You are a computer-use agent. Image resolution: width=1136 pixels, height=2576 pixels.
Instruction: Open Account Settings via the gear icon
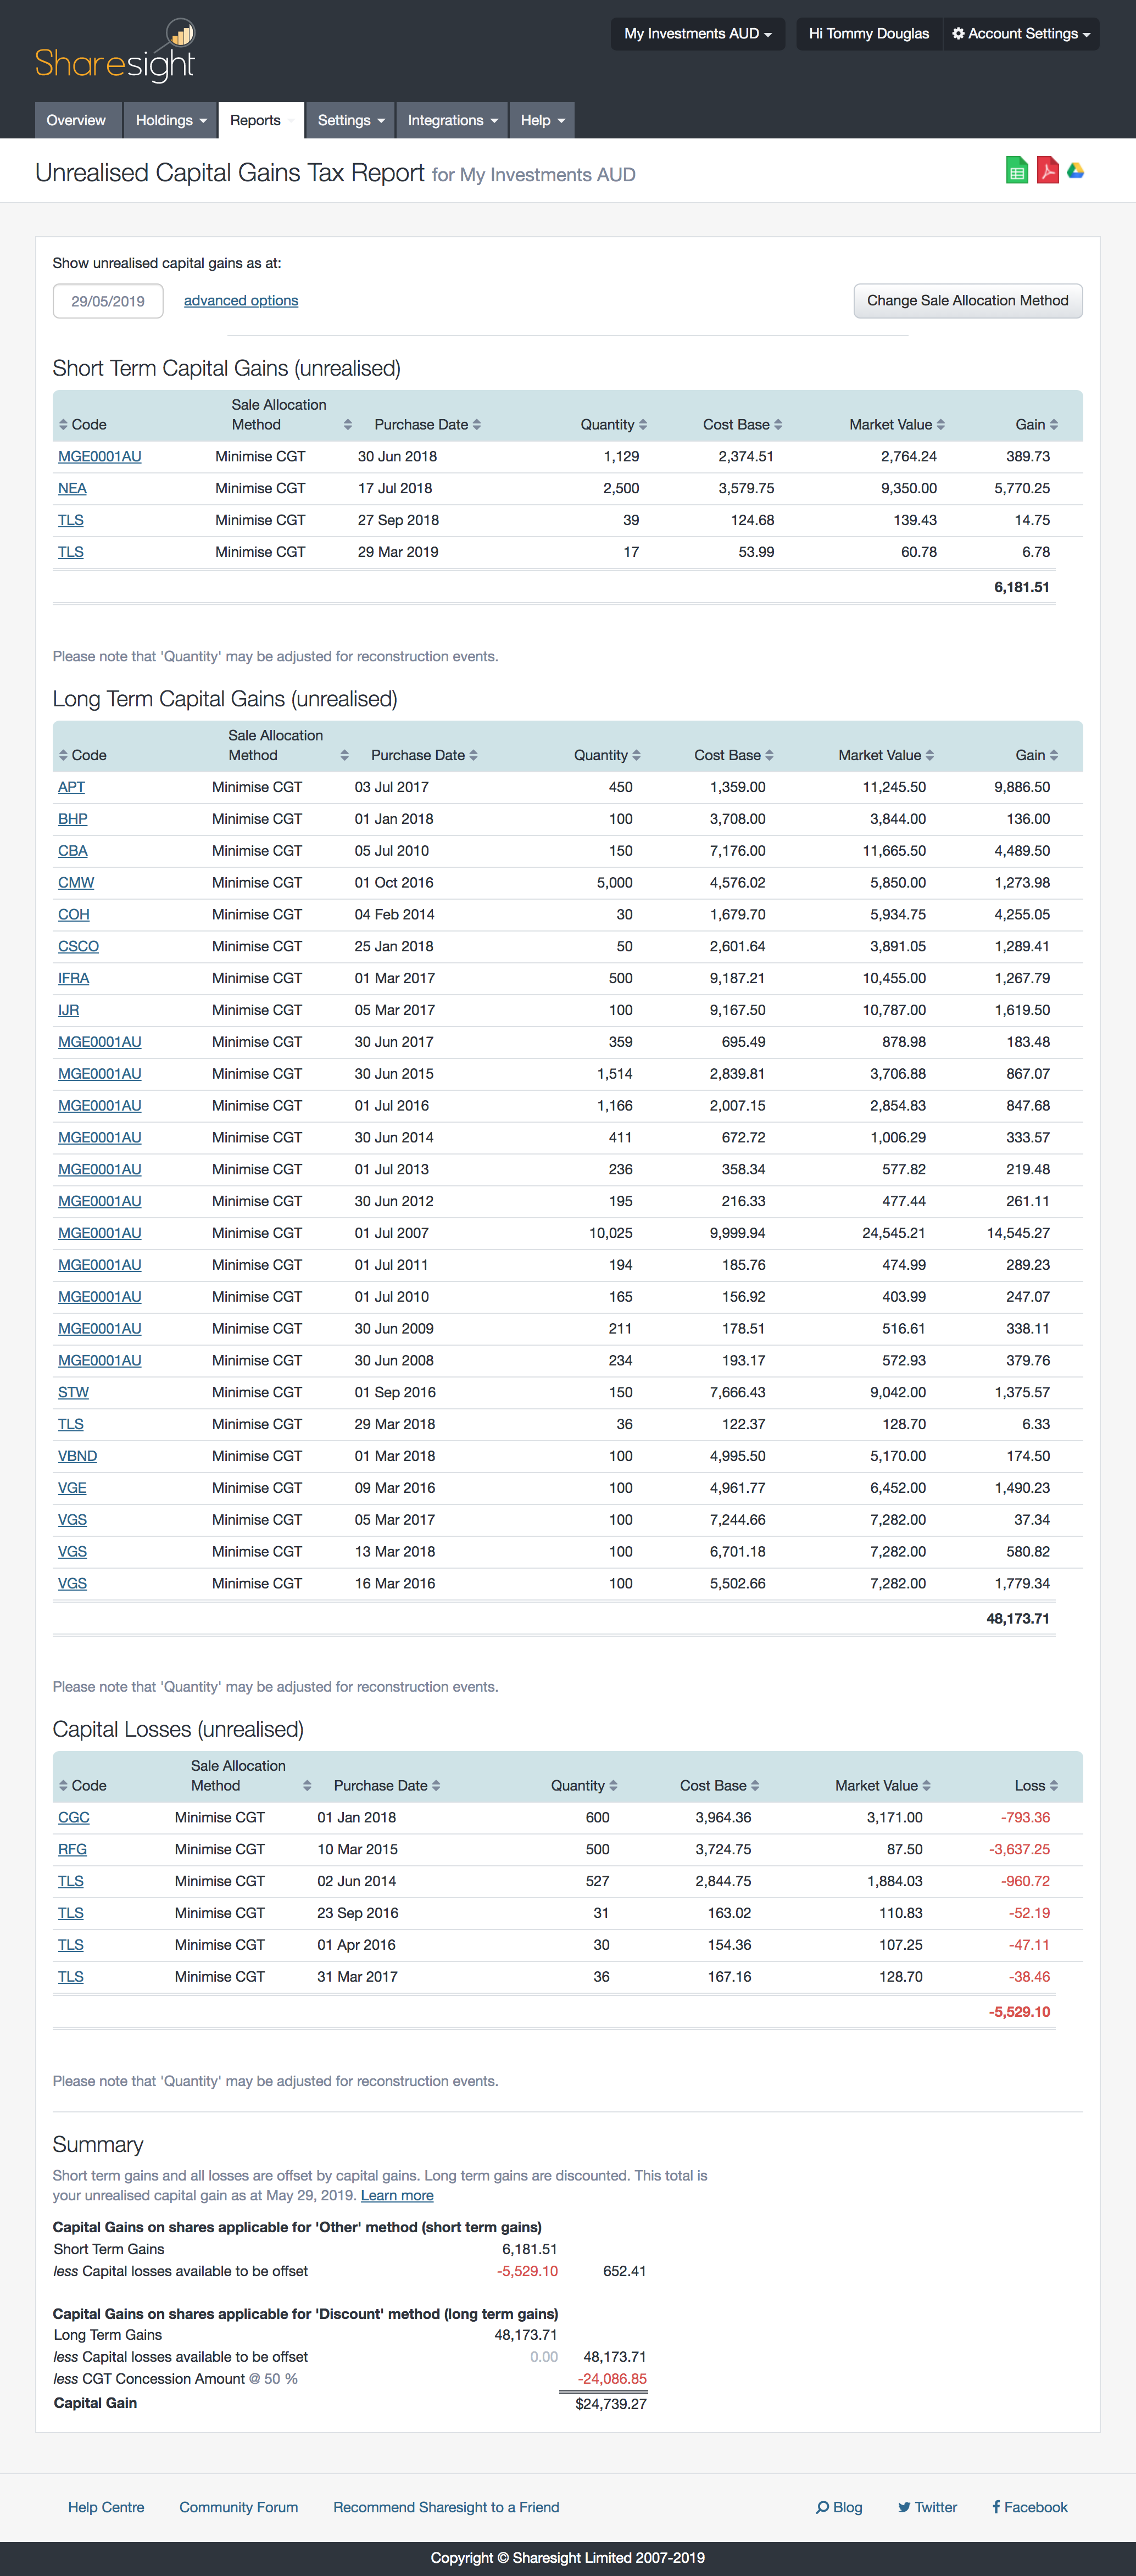point(958,33)
